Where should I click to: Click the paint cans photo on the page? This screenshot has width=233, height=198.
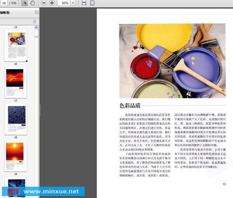coord(172,61)
